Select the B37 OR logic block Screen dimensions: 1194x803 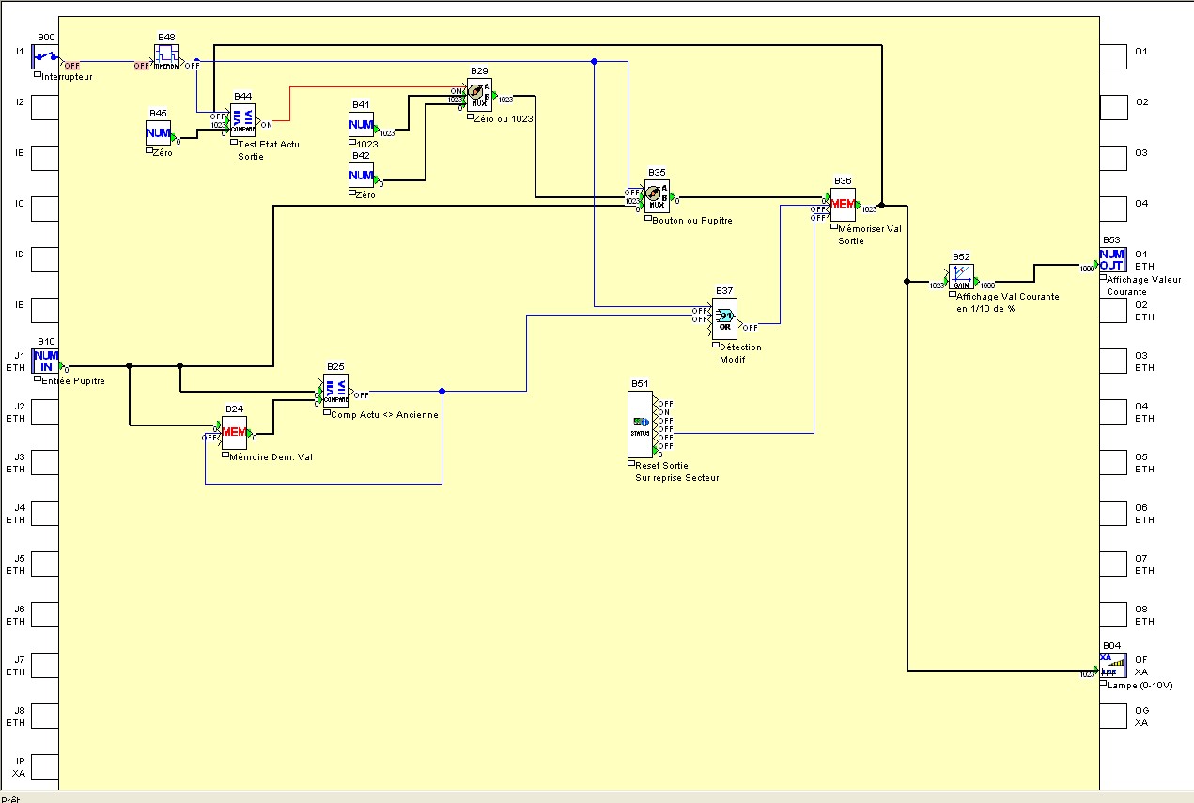724,318
